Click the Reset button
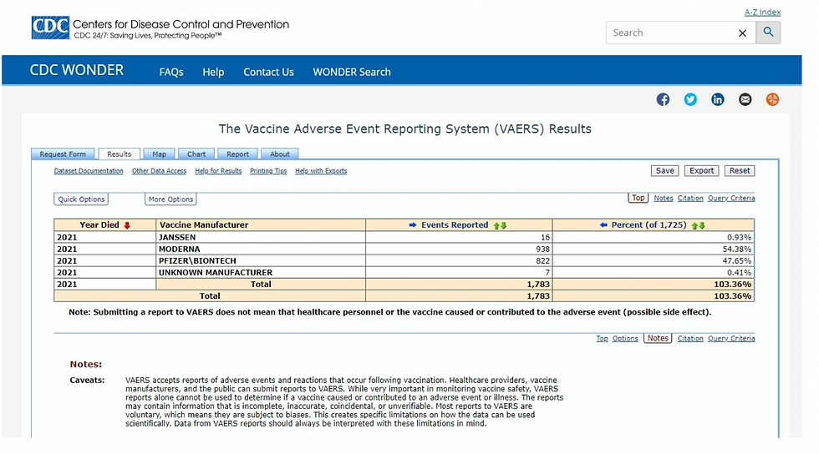Viewport: 819px width, 454px height. pos(740,170)
